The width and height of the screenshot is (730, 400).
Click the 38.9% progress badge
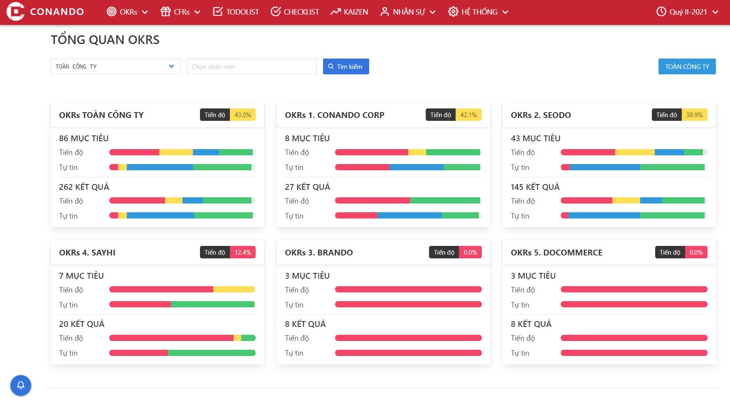tap(694, 115)
